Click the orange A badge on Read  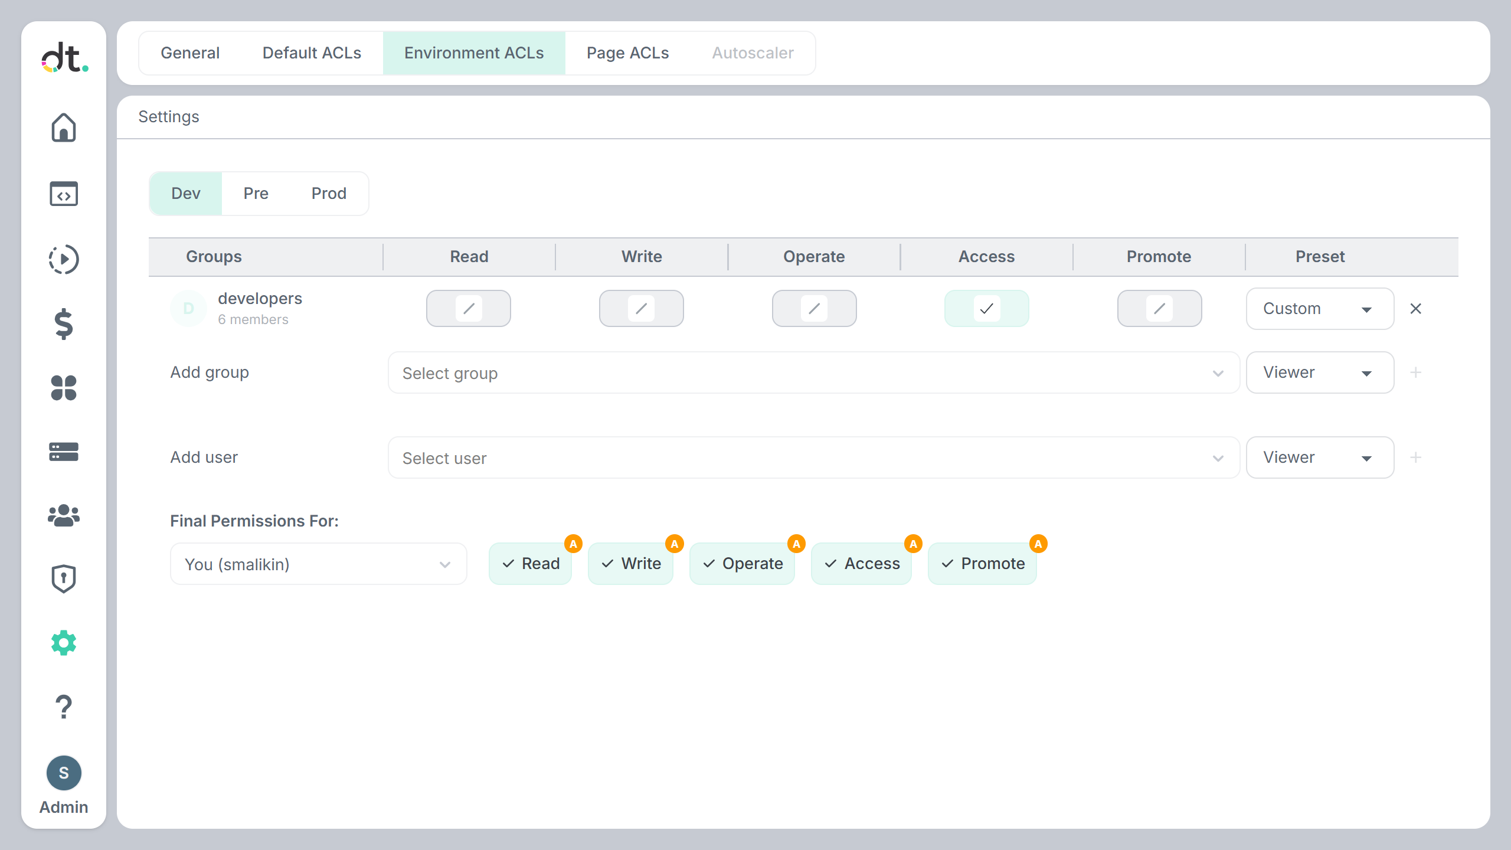(x=573, y=544)
